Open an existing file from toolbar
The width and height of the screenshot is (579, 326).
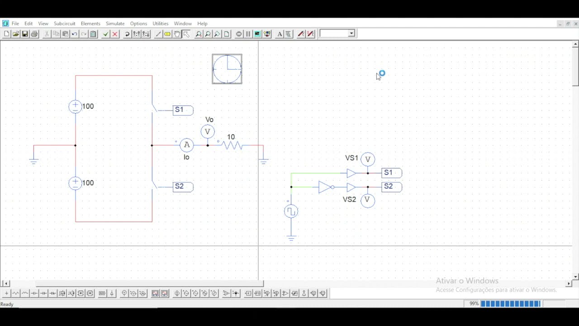(x=16, y=34)
